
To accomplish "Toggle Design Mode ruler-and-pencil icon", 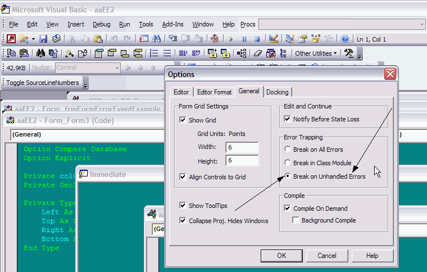I will click(x=274, y=39).
